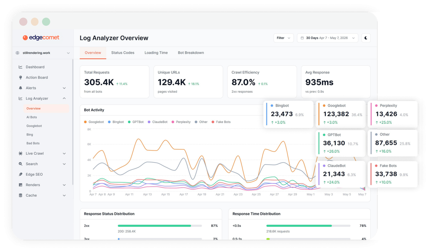Collapse the Log Analyzer section chevron

64,98
